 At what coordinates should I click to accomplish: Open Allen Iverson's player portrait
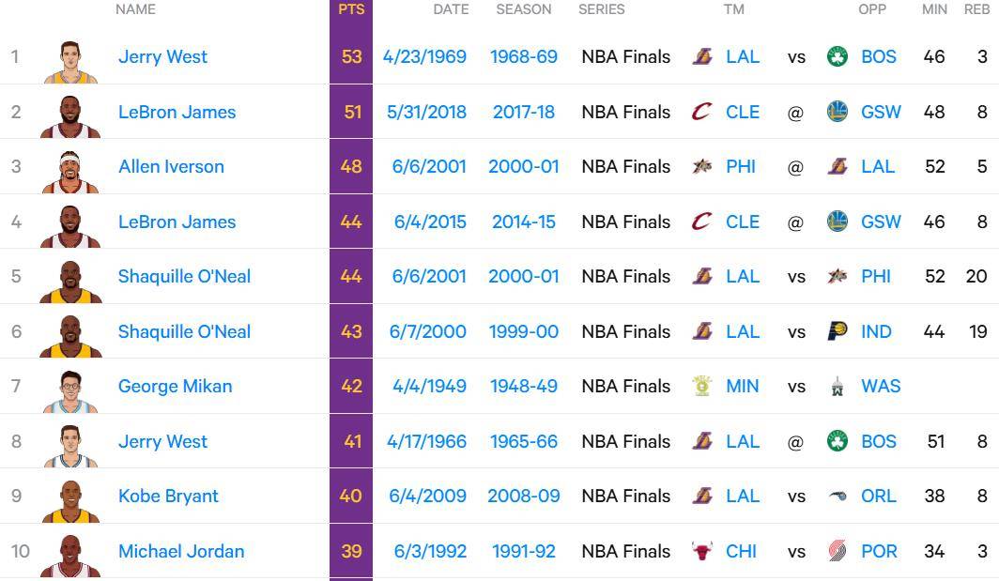[x=70, y=172]
